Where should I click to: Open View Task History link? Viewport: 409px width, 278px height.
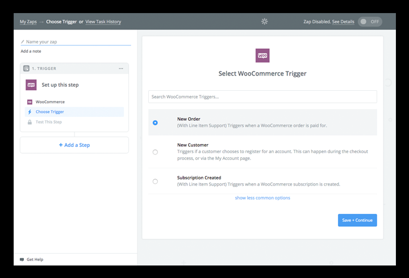point(103,22)
